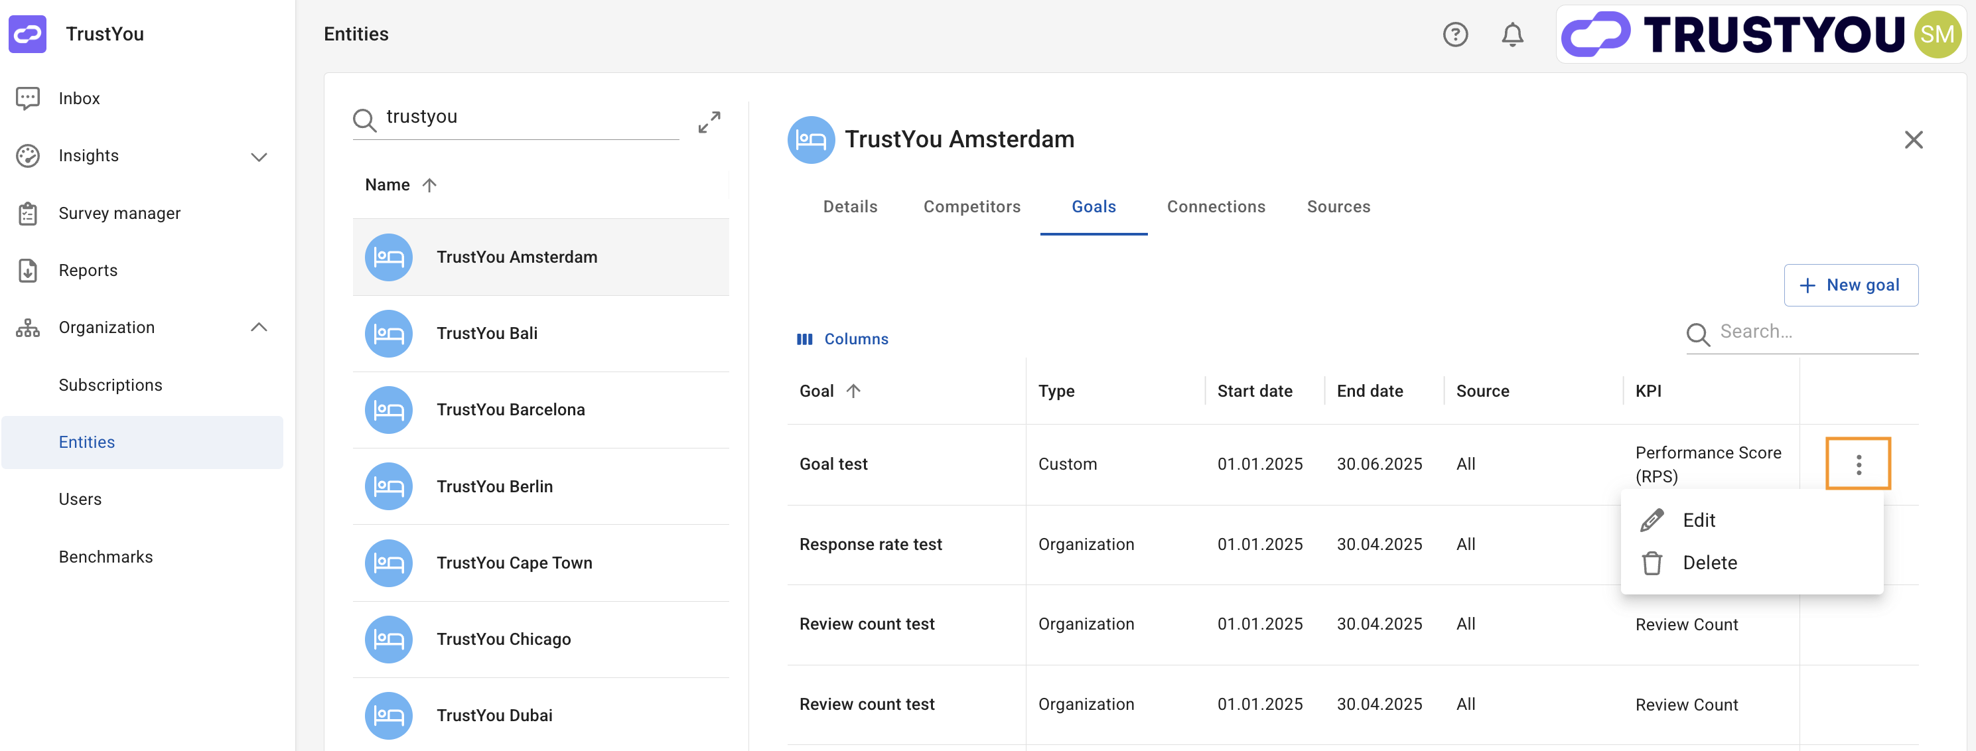This screenshot has width=1976, height=751.
Task: Expand entity list with arrows icon
Action: (709, 121)
